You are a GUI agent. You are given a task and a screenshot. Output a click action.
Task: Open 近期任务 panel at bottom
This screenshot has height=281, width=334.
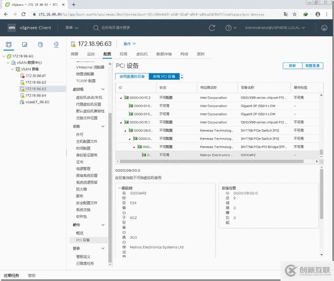tap(11, 276)
